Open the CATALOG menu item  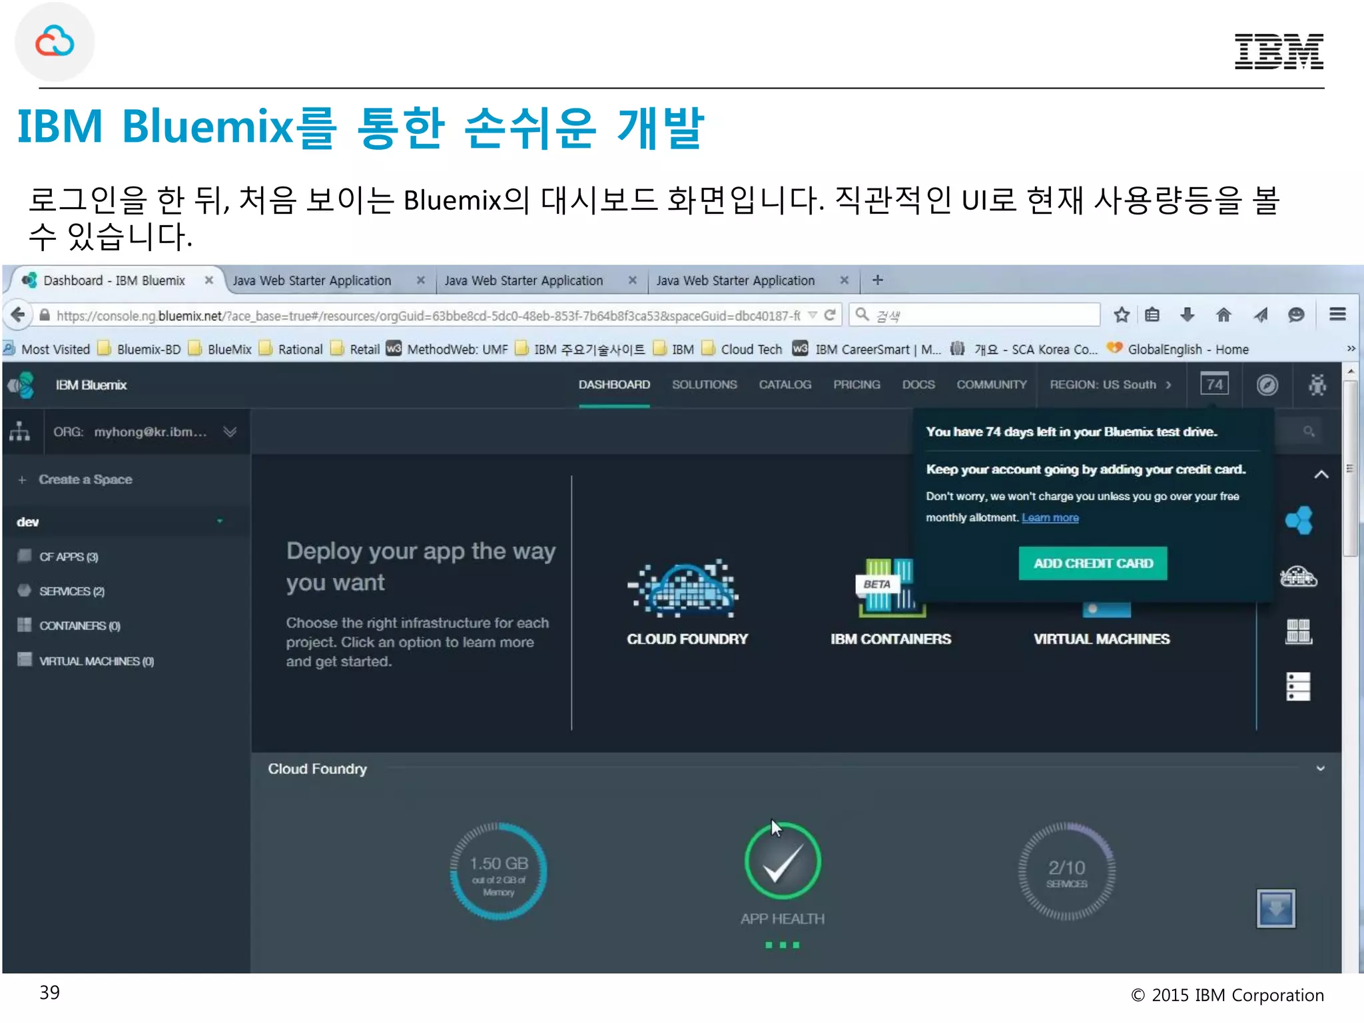point(785,385)
